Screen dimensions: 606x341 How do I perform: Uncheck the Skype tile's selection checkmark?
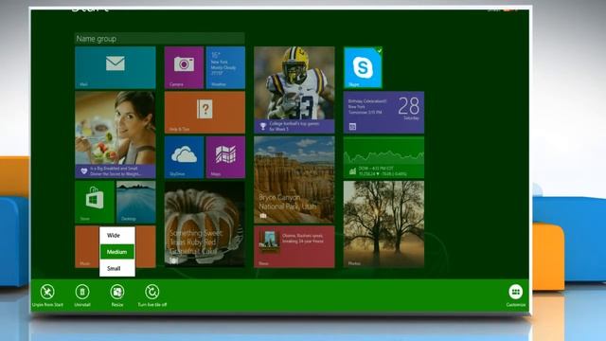379,50
